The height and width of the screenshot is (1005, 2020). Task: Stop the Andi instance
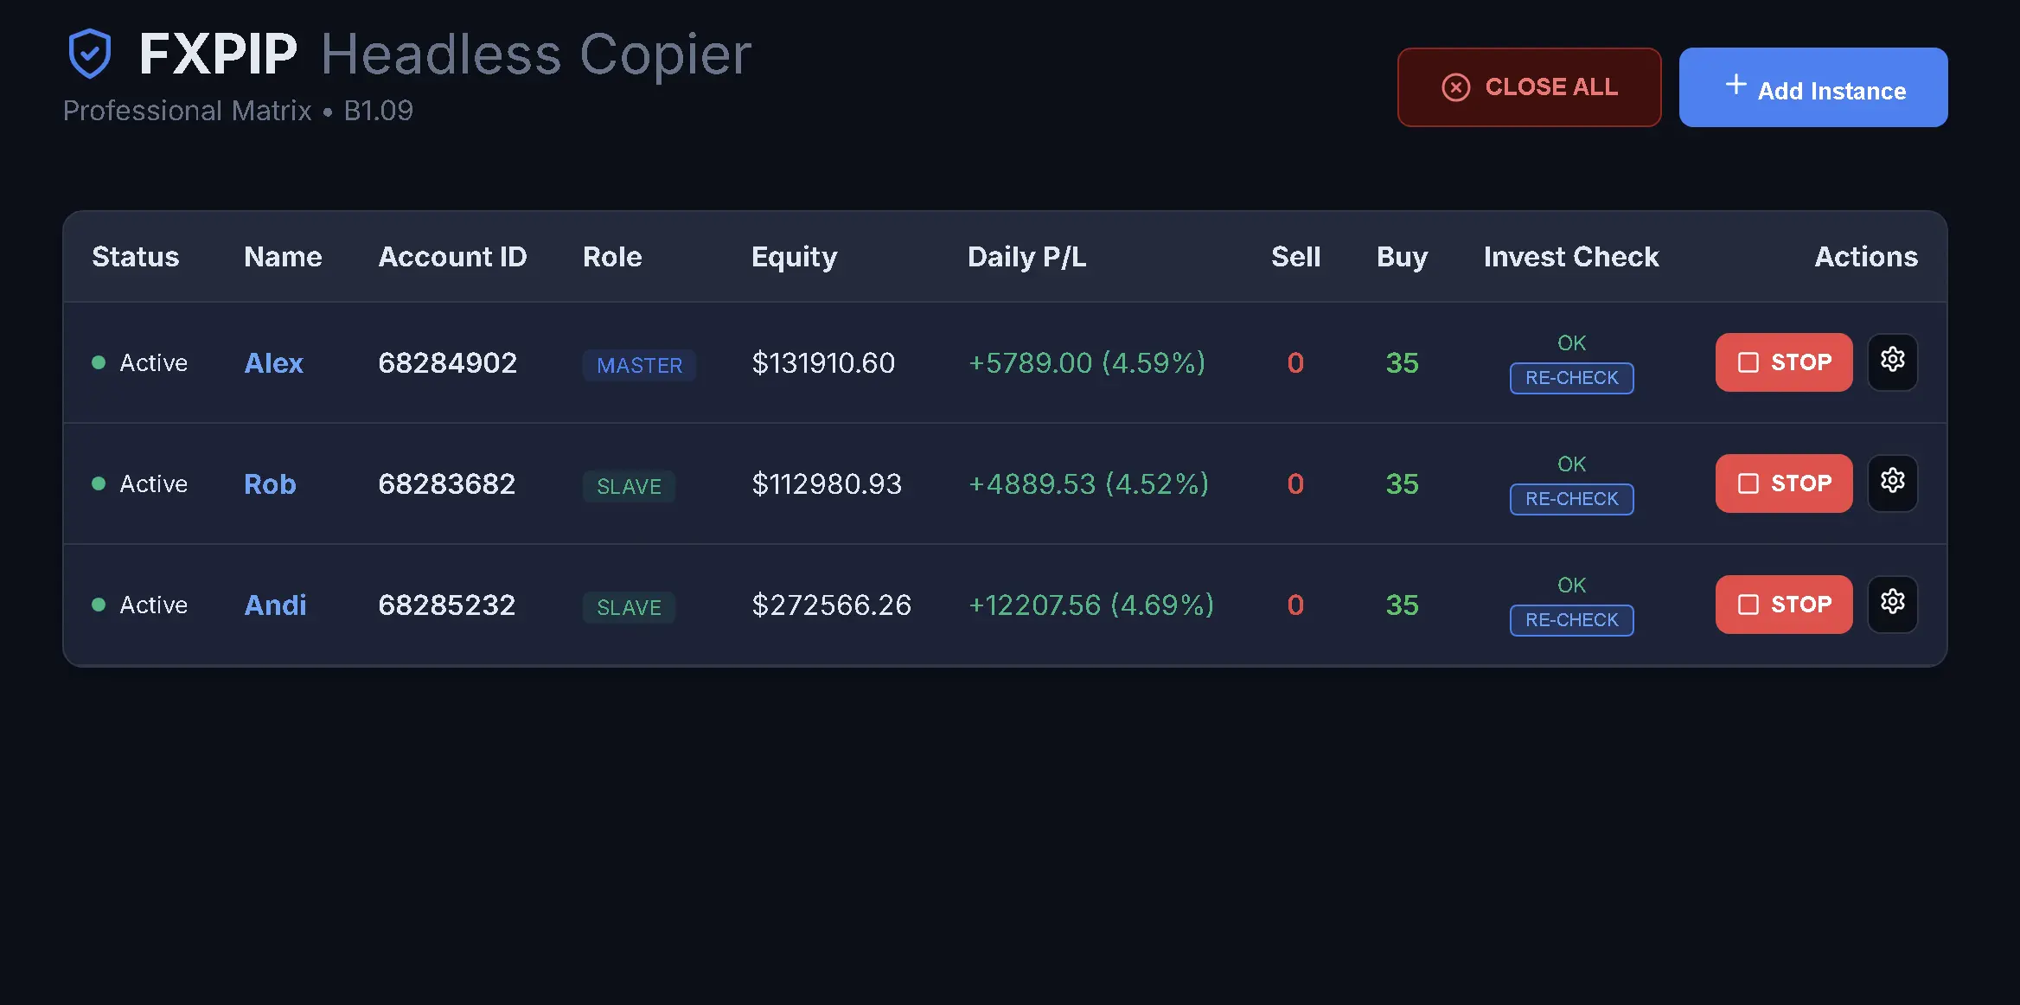click(x=1784, y=605)
